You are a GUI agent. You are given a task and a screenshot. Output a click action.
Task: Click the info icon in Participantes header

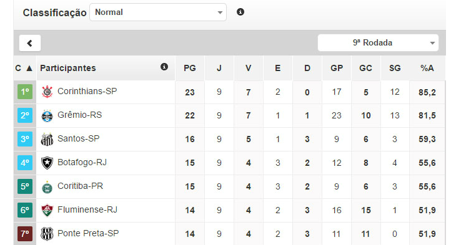pos(164,67)
